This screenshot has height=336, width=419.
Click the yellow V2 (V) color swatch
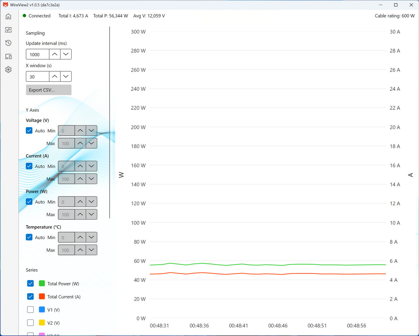[x=42, y=323]
